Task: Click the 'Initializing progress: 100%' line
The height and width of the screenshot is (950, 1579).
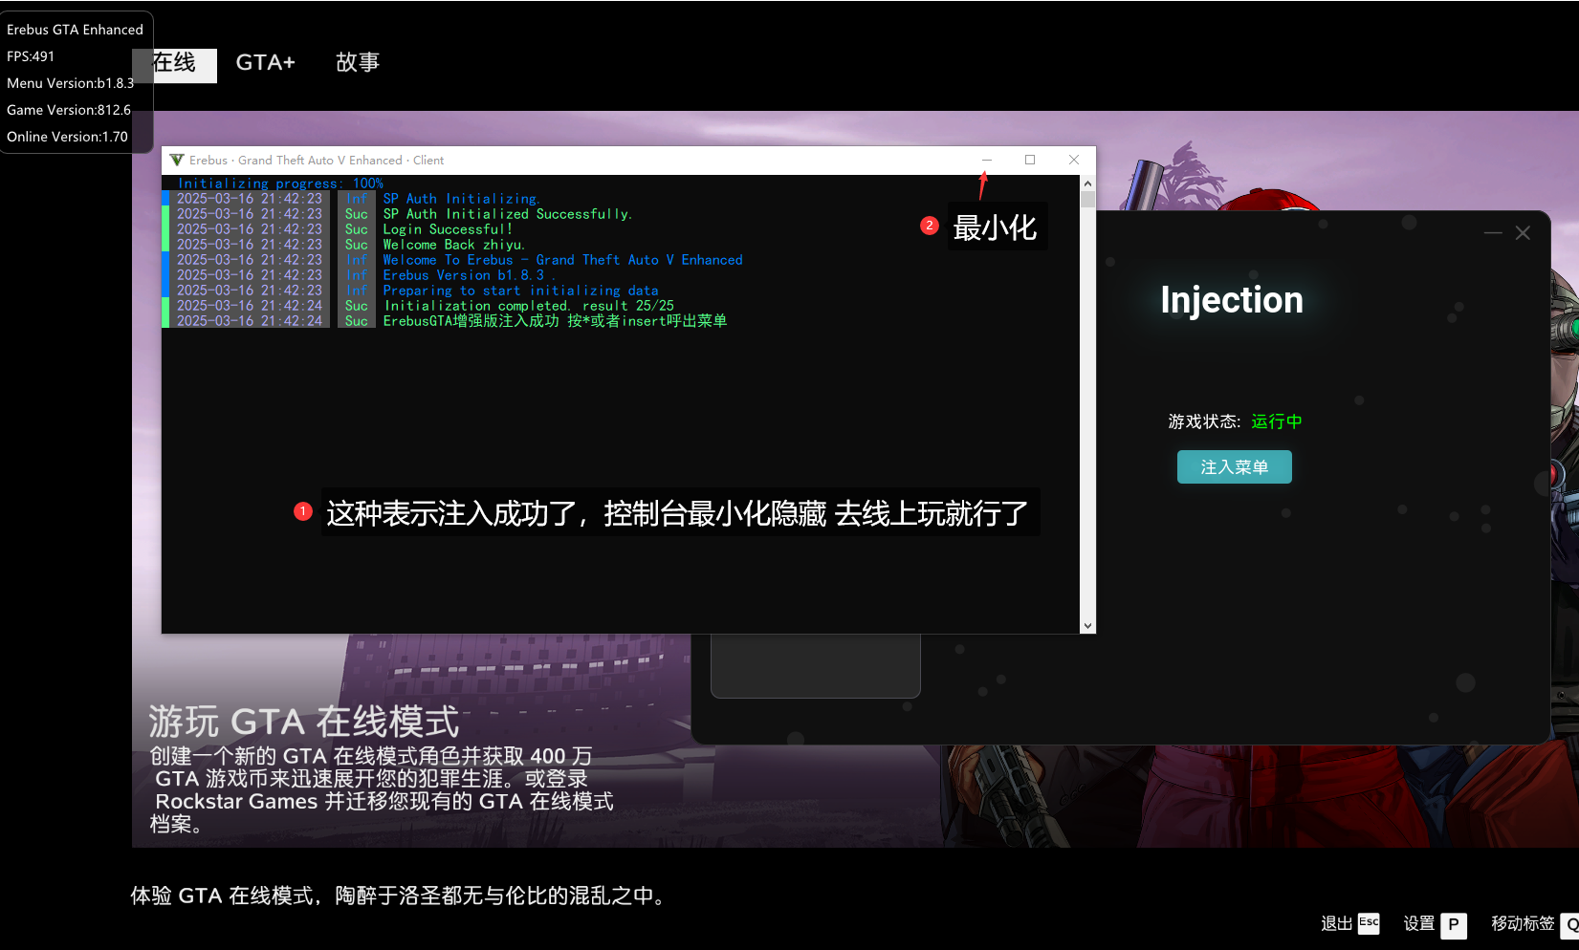Action: 280,184
